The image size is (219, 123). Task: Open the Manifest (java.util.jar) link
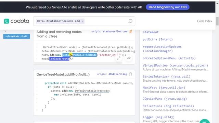pos(164,88)
